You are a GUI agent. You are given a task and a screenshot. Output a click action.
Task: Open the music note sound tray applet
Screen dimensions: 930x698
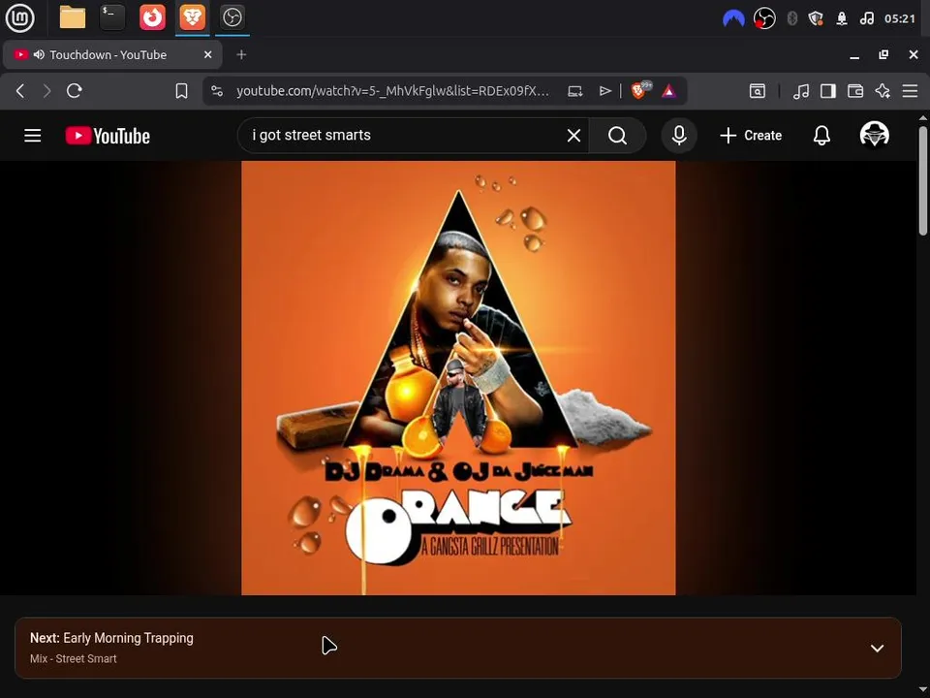click(866, 19)
